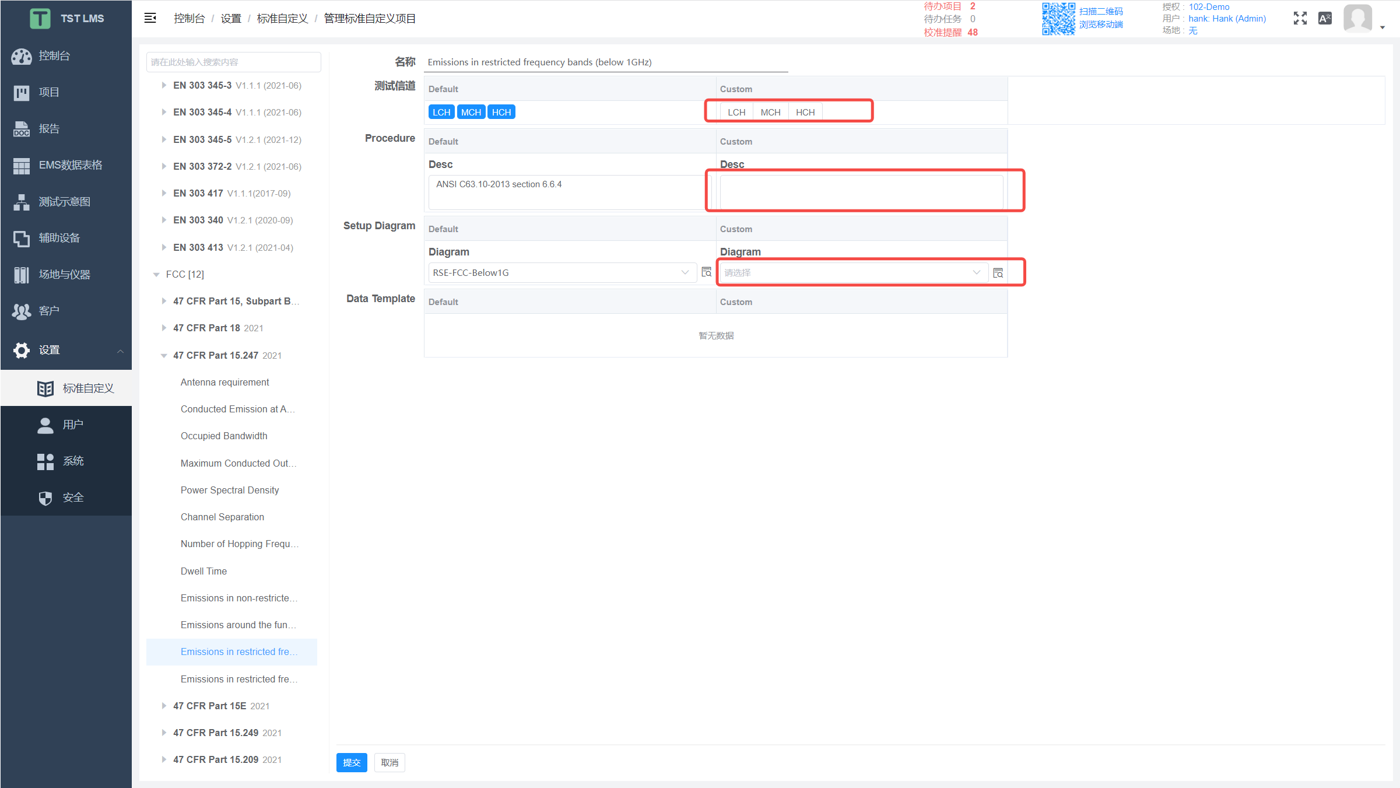Viewport: 1400px width, 788px height.
Task: Expand the 47 CFR Part 15.209 node
Action: pyautogui.click(x=164, y=759)
